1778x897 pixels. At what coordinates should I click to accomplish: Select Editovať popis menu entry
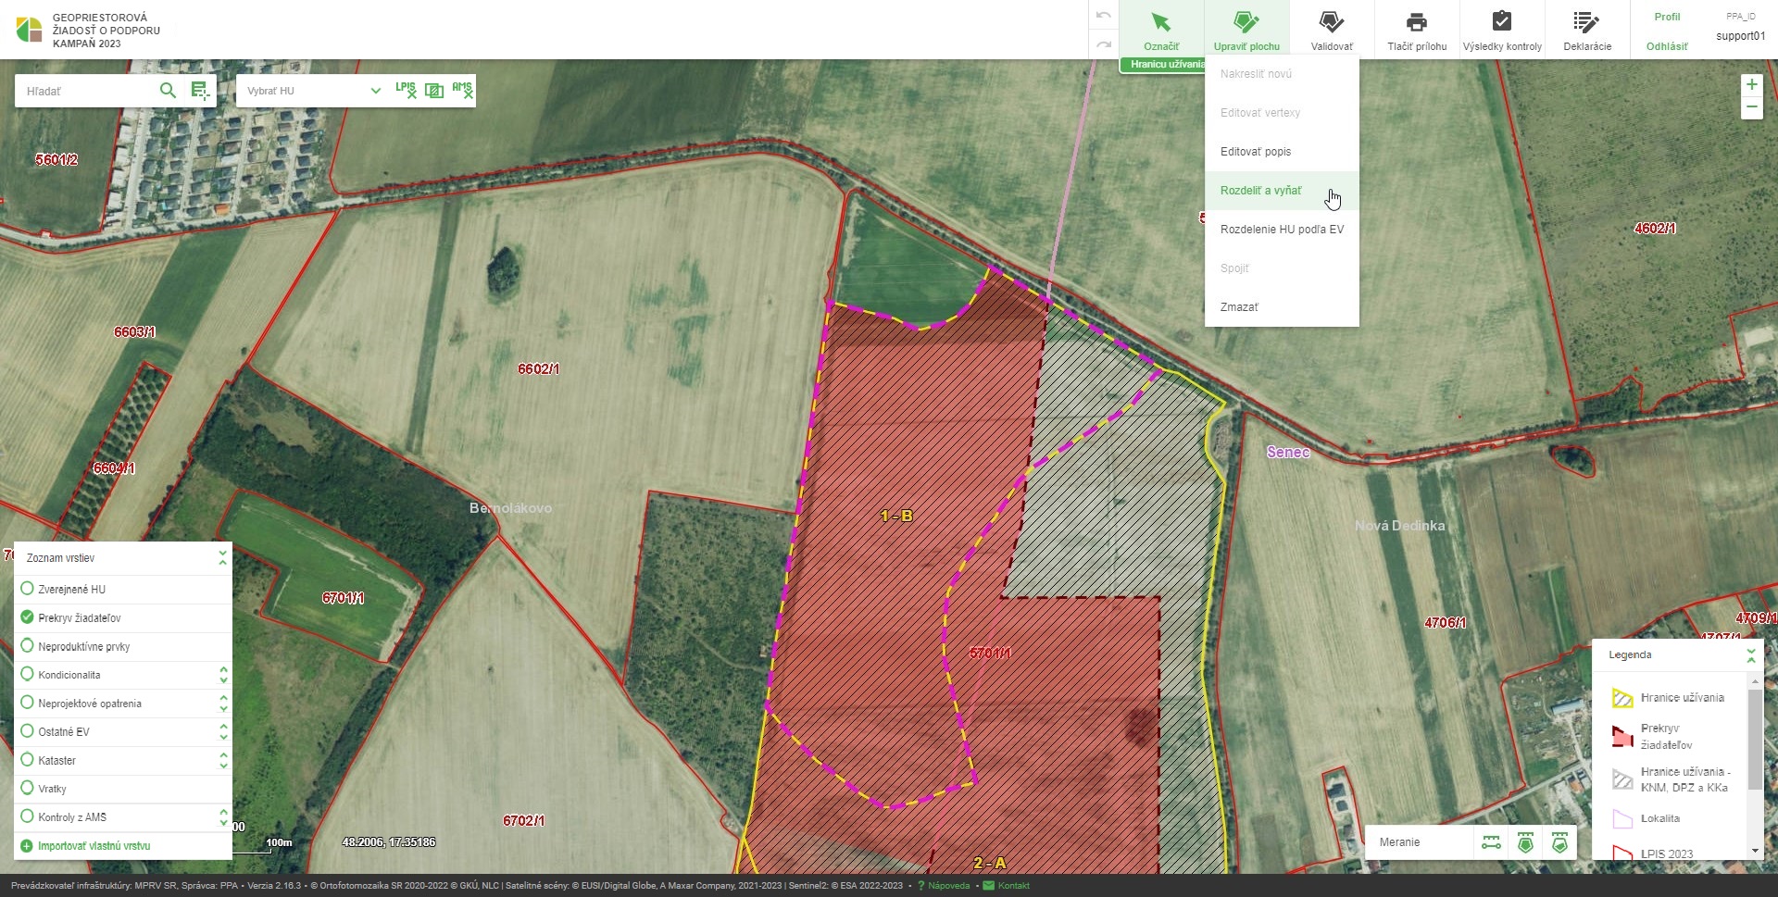[x=1255, y=152]
